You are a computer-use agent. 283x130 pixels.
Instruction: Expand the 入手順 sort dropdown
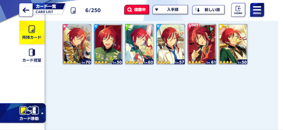(x=170, y=10)
